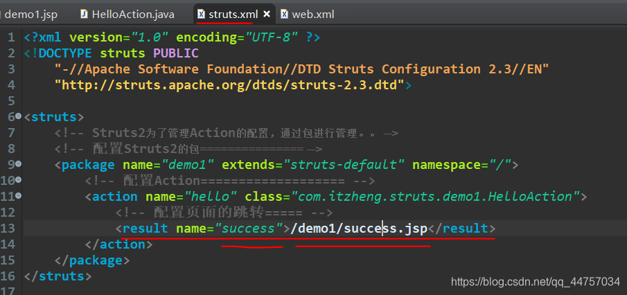The width and height of the screenshot is (627, 295).
Task: Click the closing action tag on line 14
Action: click(x=118, y=244)
